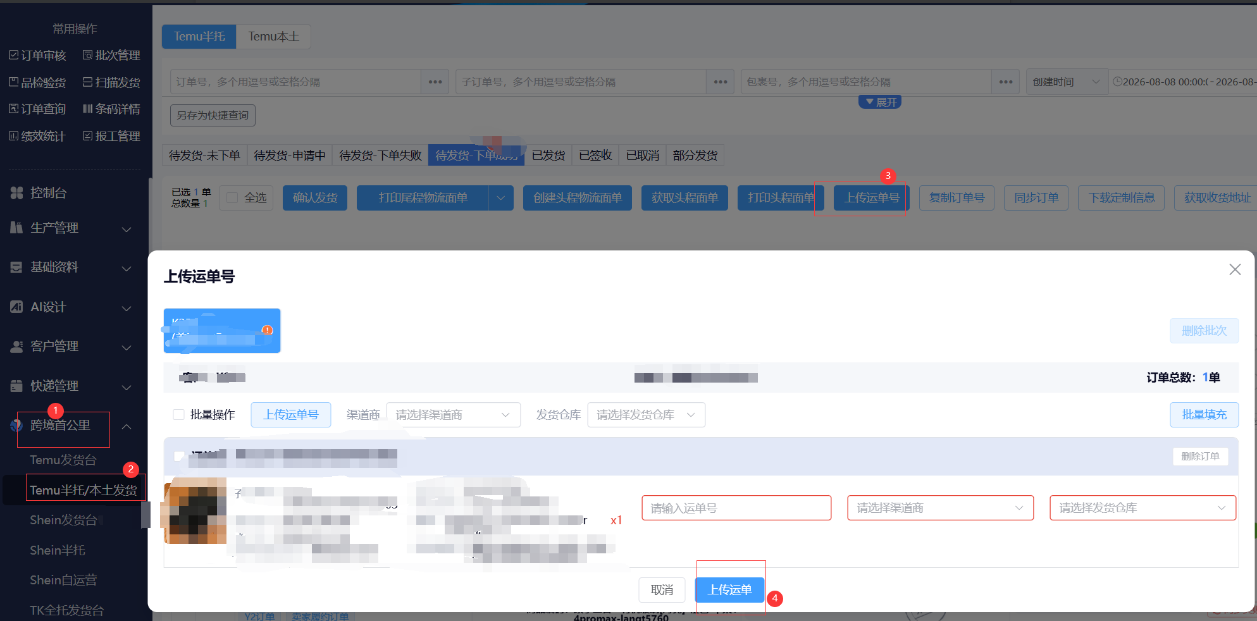Click 取消 in upload dialog
Viewport: 1257px width, 621px height.
tap(662, 590)
